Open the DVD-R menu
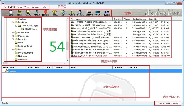This screenshot has width=184, height=106. click(x=11, y=7)
